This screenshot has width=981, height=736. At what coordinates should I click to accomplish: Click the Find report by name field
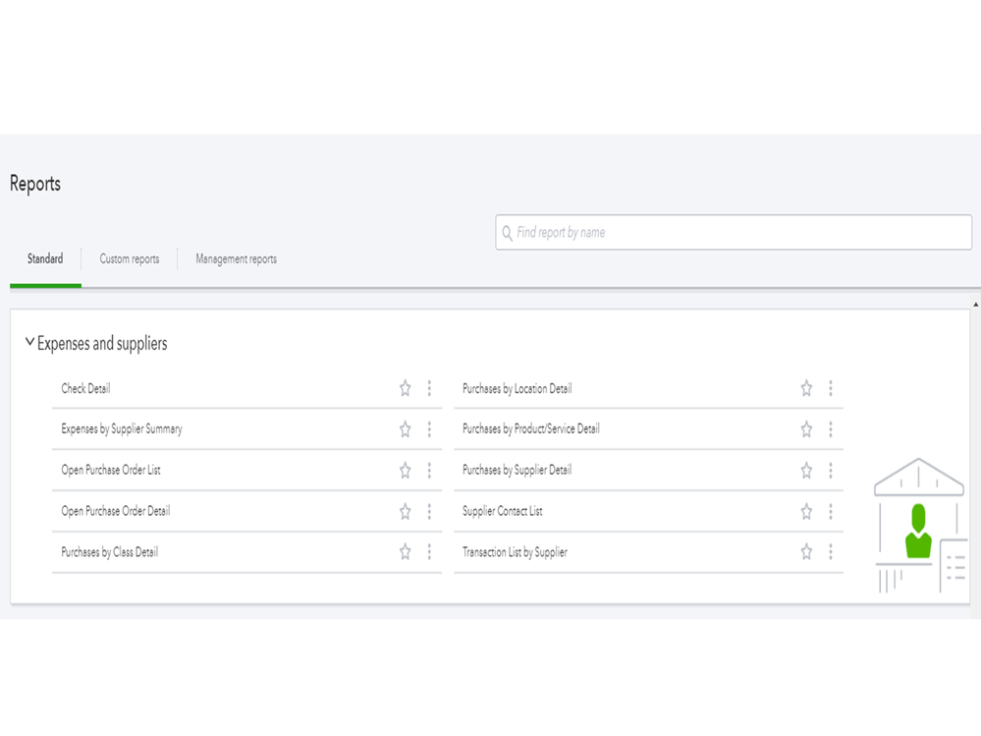pos(736,233)
